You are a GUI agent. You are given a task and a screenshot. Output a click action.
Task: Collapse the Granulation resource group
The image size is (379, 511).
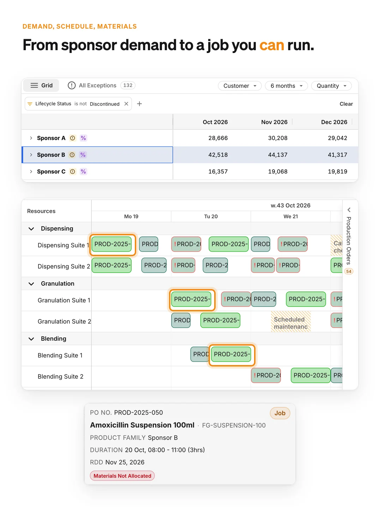(x=31, y=284)
